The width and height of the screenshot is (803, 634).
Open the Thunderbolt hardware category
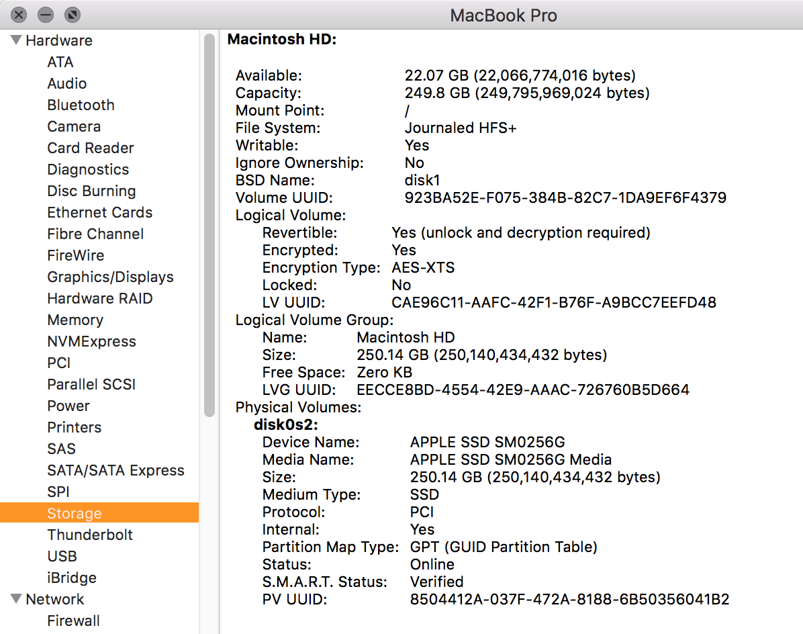90,535
